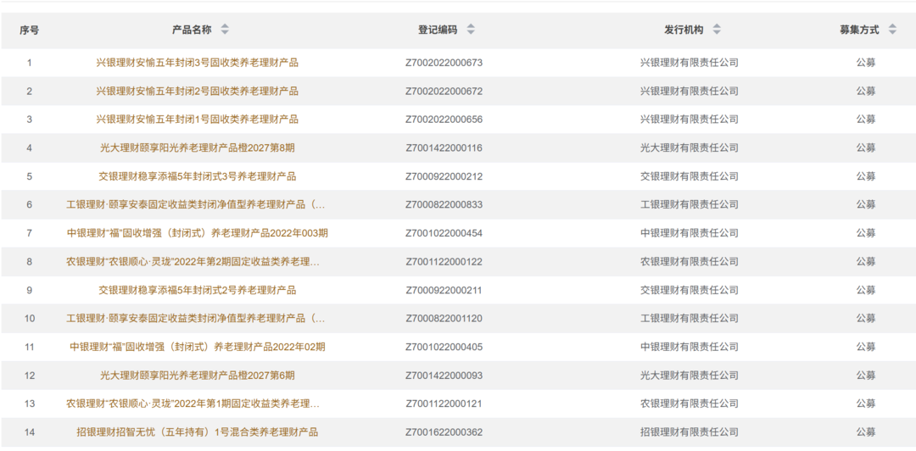The height and width of the screenshot is (451, 916).
Task: Click registration code Z7001622000362
Action: click(444, 432)
